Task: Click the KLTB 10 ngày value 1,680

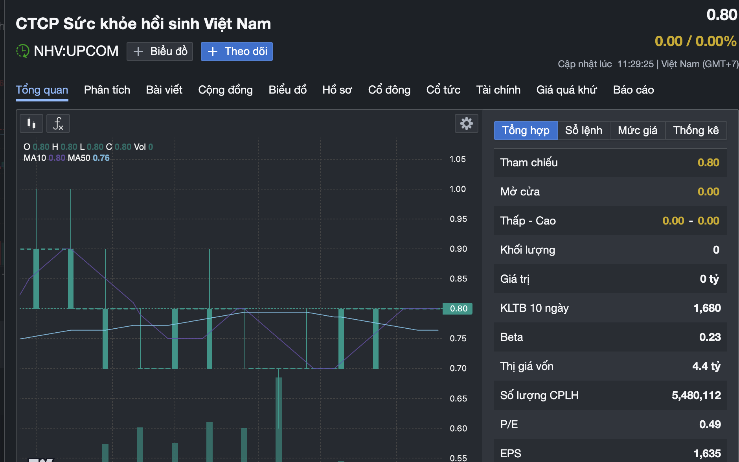Action: point(707,308)
